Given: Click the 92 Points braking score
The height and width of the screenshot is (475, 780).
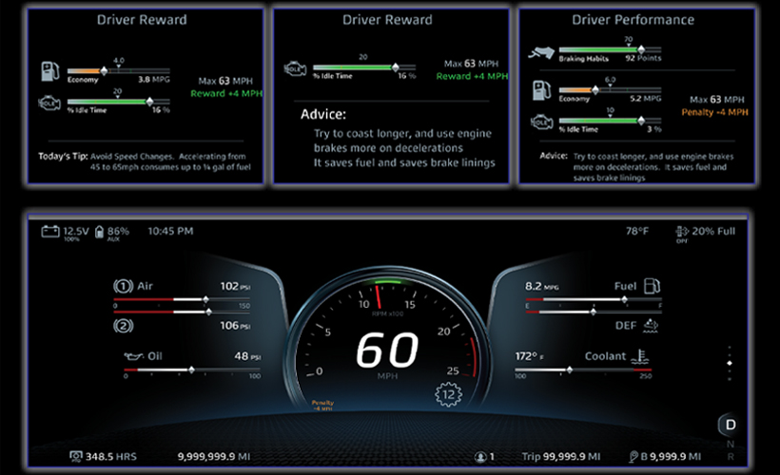Looking at the screenshot, I should [643, 58].
